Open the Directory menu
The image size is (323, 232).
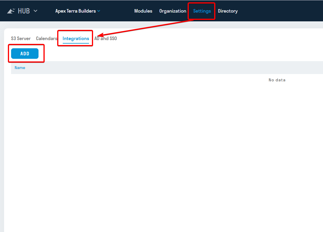pyautogui.click(x=228, y=11)
